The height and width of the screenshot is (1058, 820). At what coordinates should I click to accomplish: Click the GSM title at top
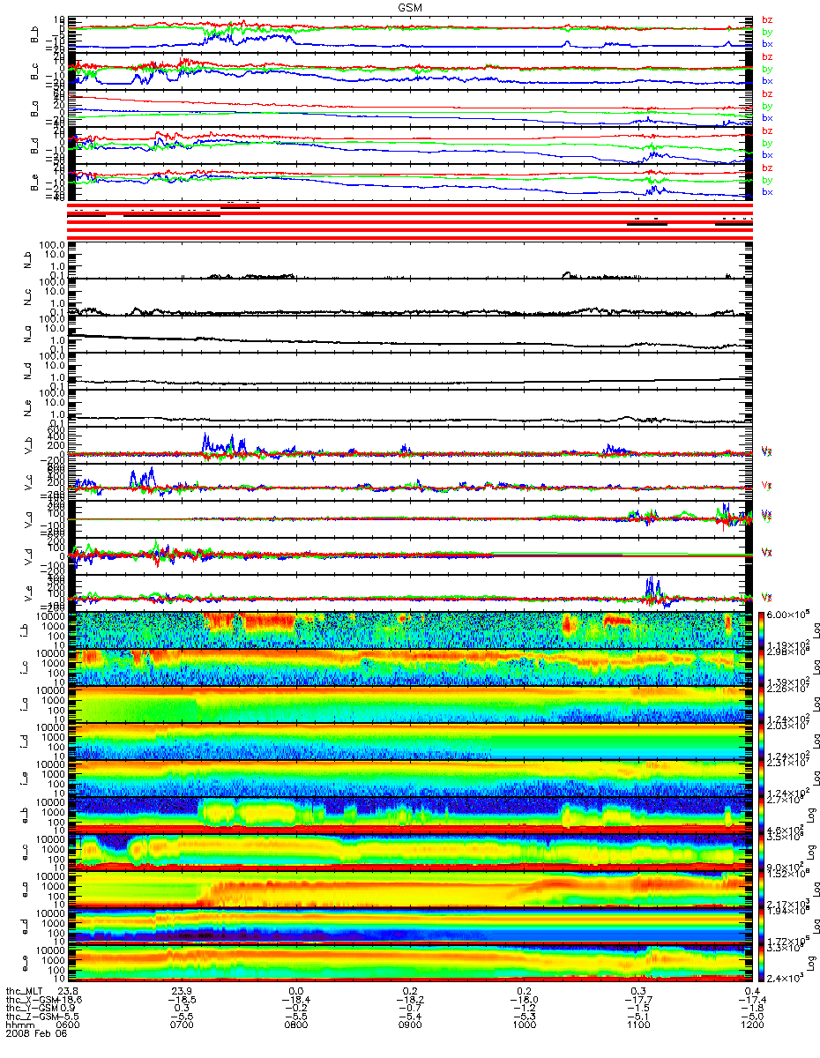(409, 6)
